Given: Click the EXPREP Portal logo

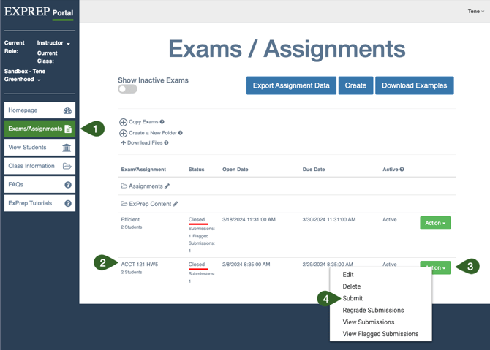Looking at the screenshot, I should (39, 12).
